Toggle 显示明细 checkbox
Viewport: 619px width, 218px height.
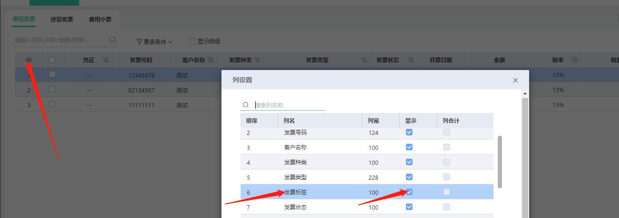[192, 41]
